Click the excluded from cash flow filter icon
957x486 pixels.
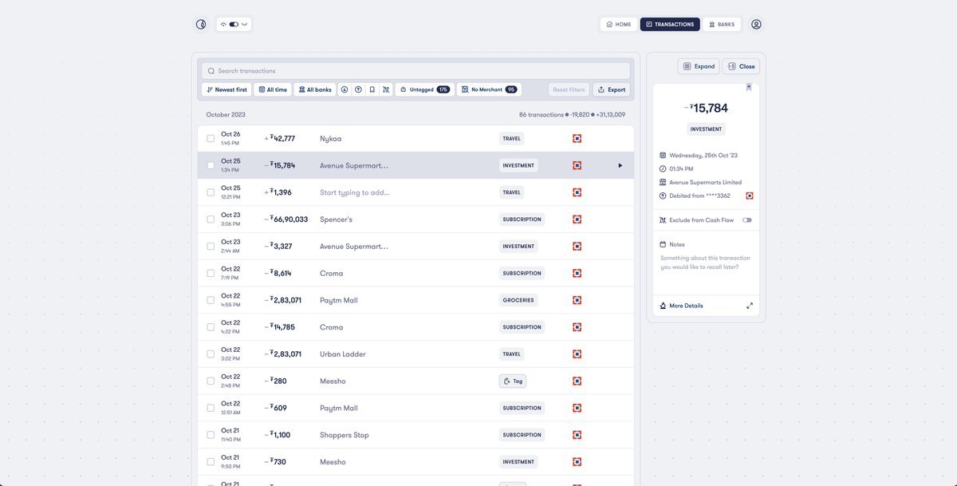point(385,90)
